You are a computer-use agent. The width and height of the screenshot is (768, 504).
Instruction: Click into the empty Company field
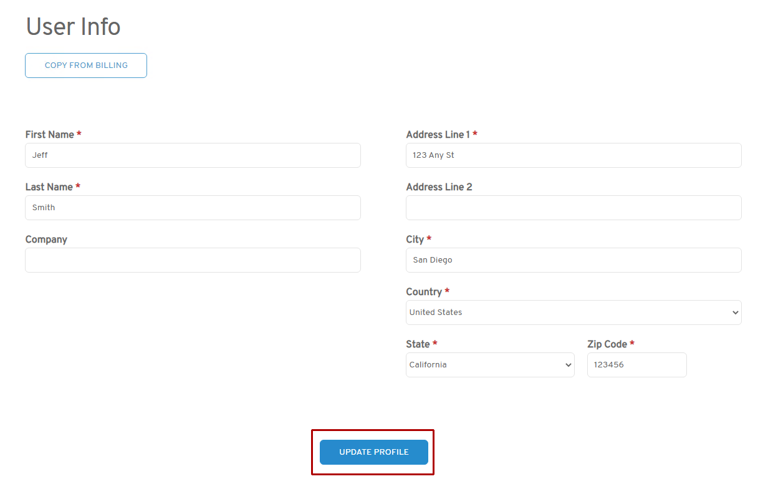pos(193,260)
